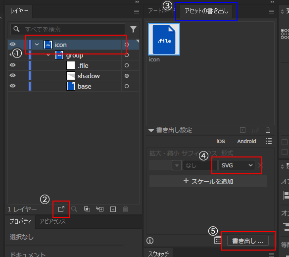Switch to the アピアランス tab
289x257 pixels.
click(53, 221)
